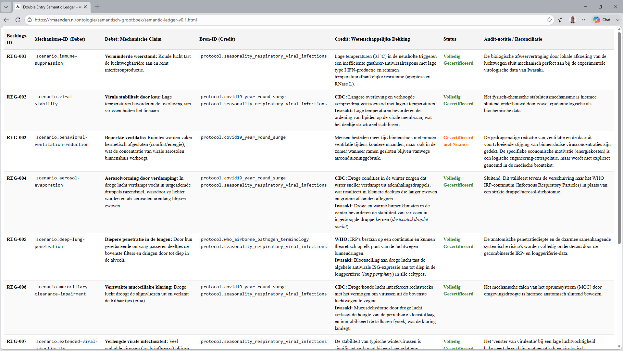Go back to the previous page
623x351 pixels.
pos(6,20)
